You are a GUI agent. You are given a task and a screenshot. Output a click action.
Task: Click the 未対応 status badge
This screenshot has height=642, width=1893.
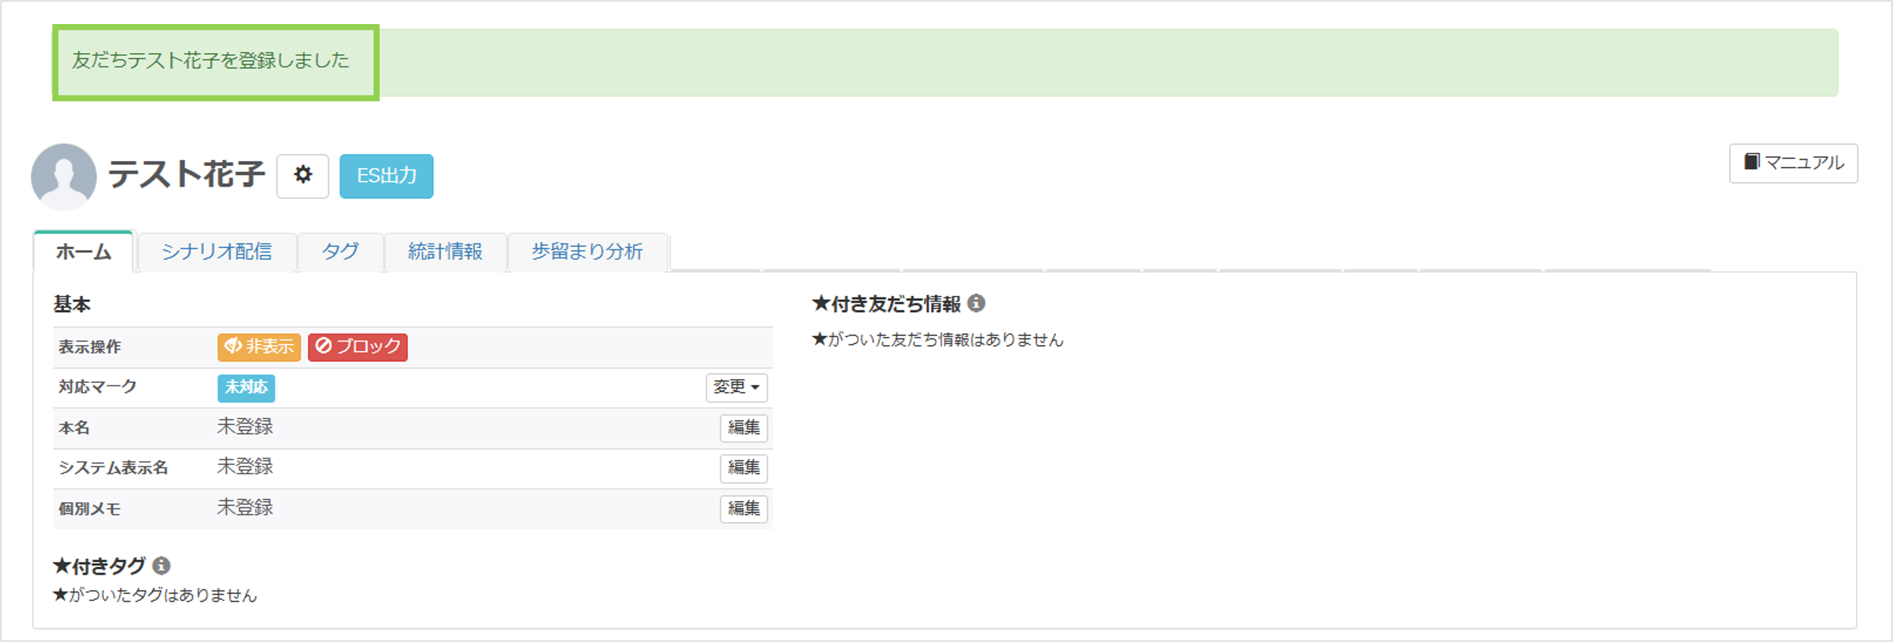point(246,387)
